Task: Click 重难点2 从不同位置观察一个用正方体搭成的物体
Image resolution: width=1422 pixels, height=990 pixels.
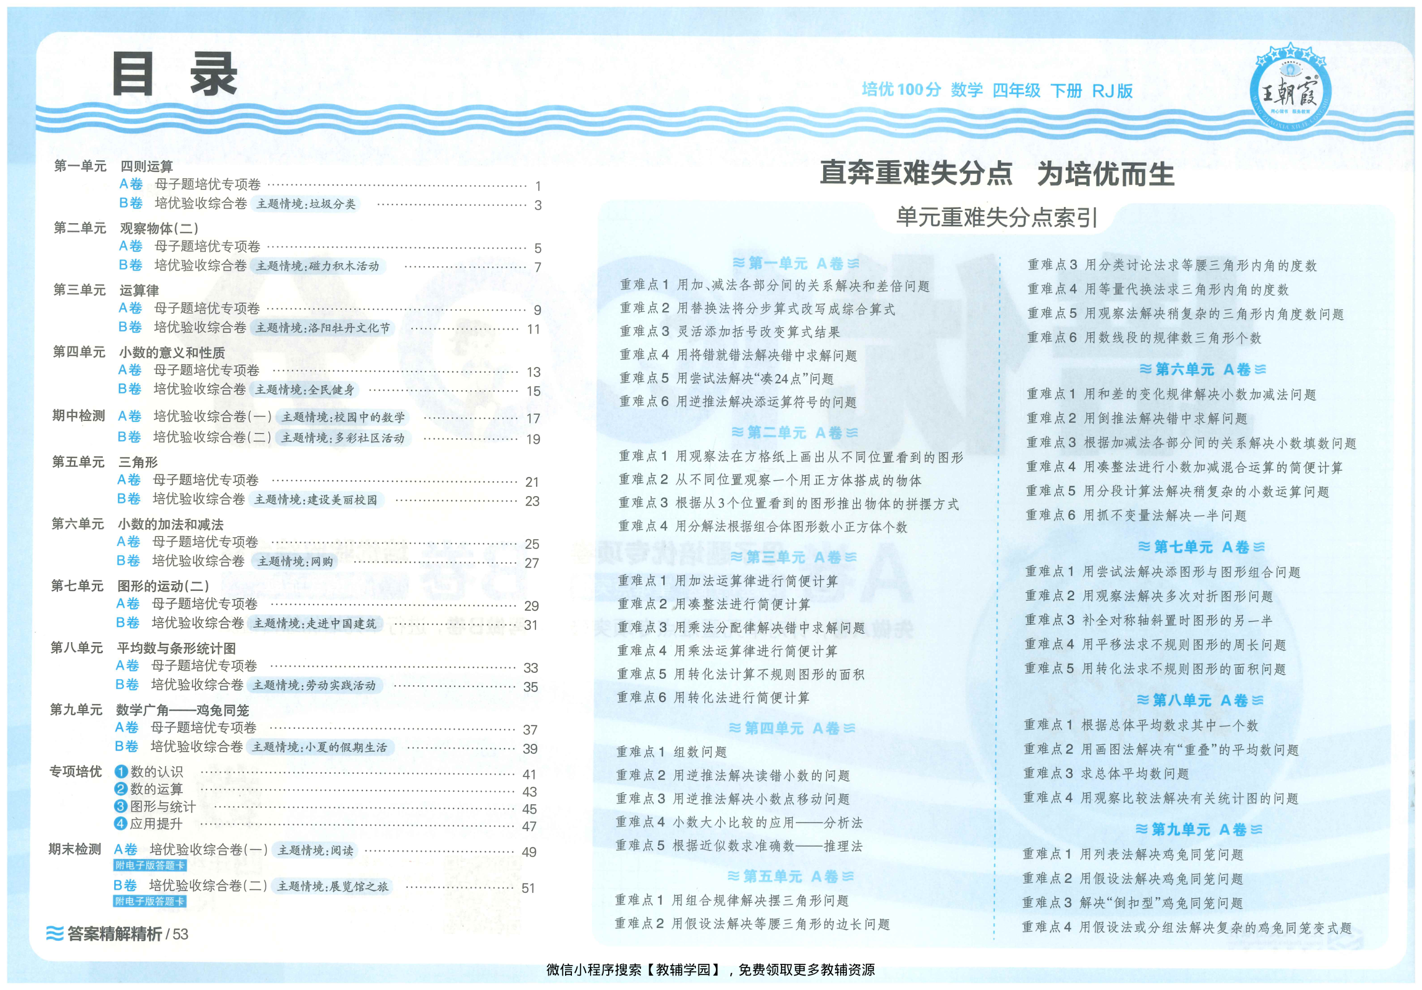Action: tap(770, 480)
